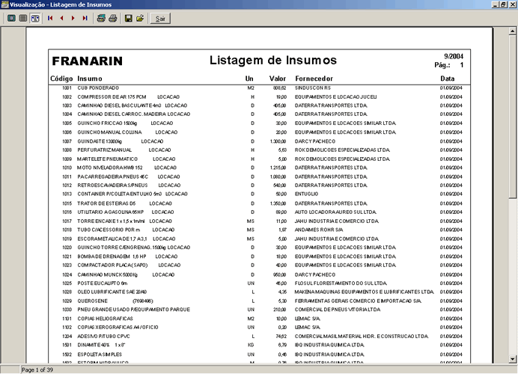Viewport: 518px width, 374px height.
Task: Toggle the zoom-to-page-width view icon
Action: 35,18
